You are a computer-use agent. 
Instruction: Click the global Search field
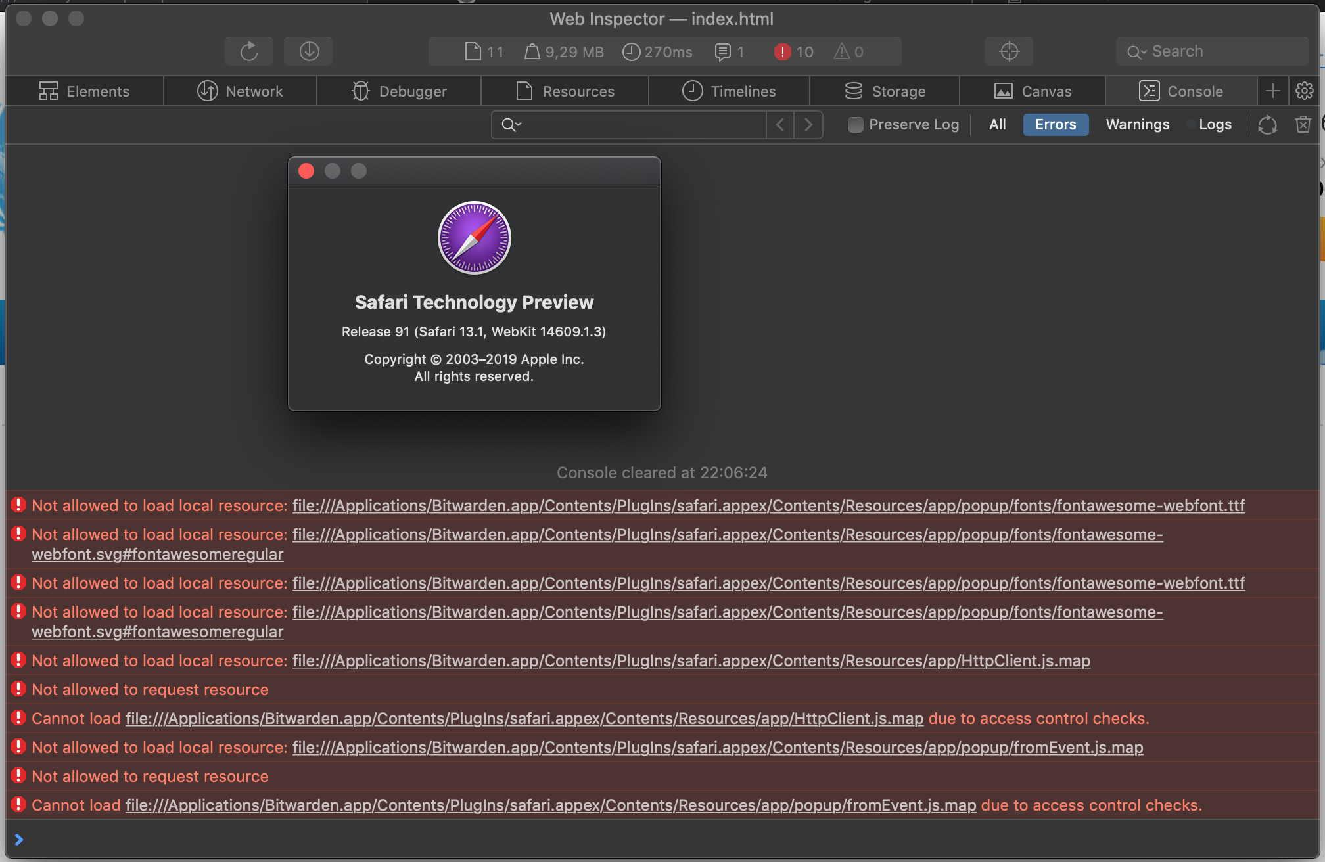click(x=1212, y=51)
